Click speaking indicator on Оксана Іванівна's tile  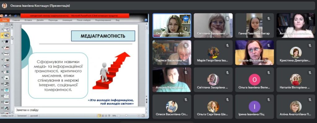(186, 19)
